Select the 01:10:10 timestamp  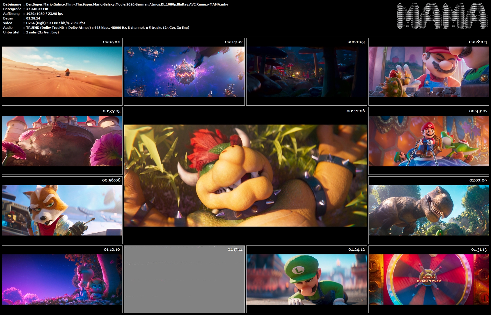point(112,250)
